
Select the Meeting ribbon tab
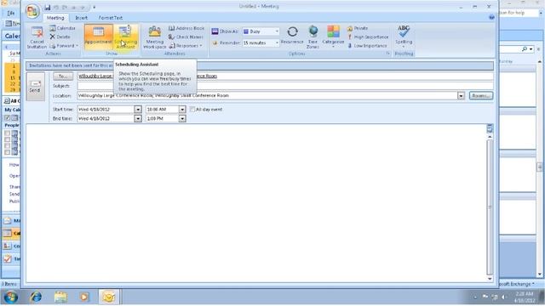coord(55,18)
